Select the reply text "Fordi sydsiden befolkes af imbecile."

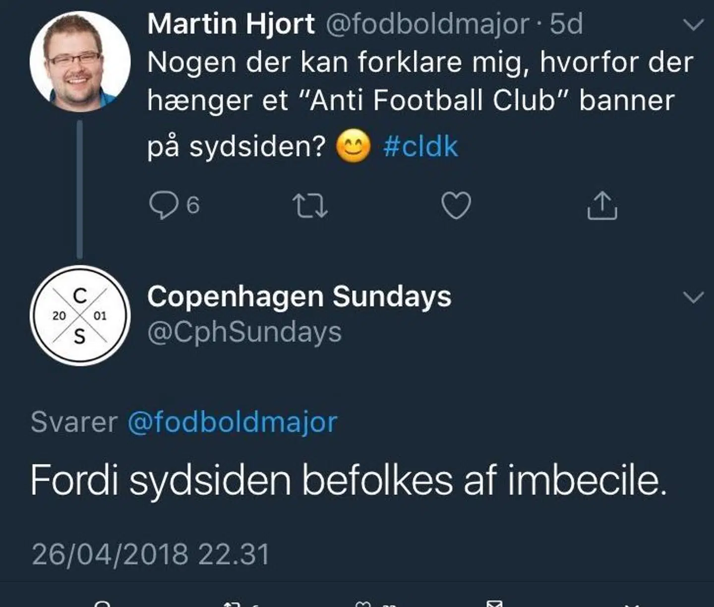tap(348, 480)
